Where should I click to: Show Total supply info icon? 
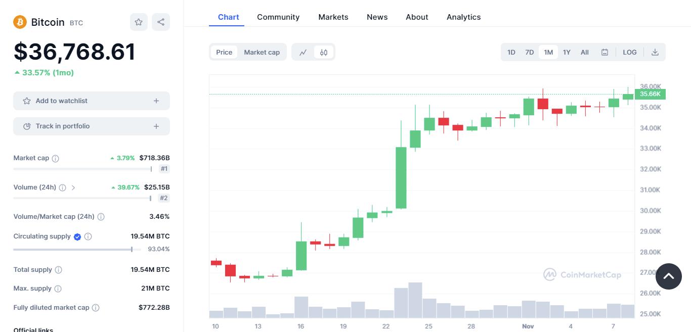(59, 270)
